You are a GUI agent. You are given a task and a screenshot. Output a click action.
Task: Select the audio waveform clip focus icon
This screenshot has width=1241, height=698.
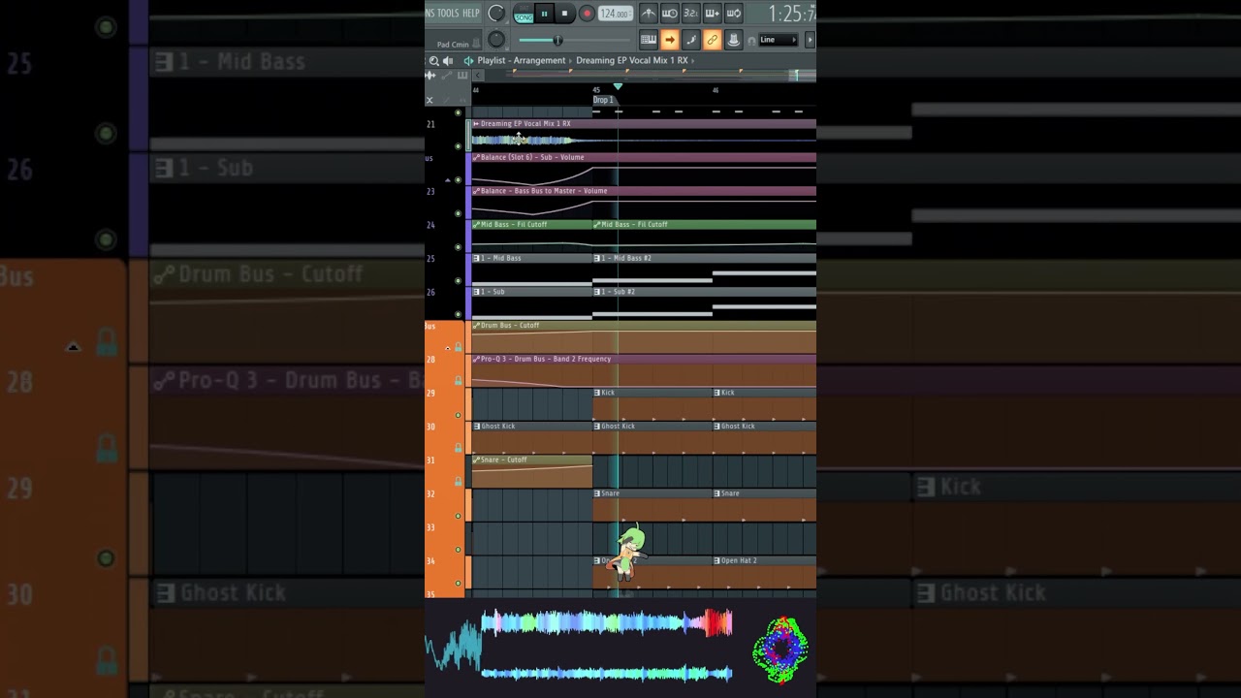(x=430, y=76)
